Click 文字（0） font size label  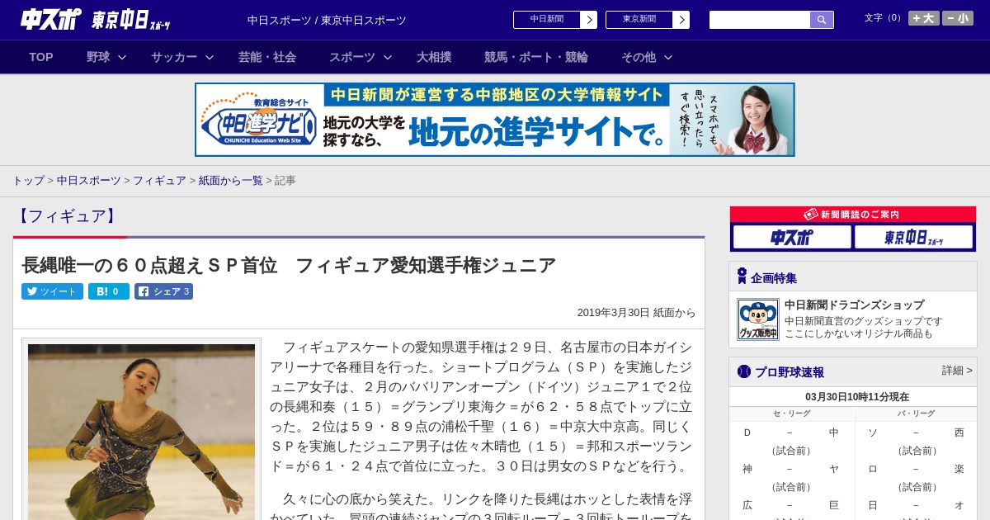[884, 18]
